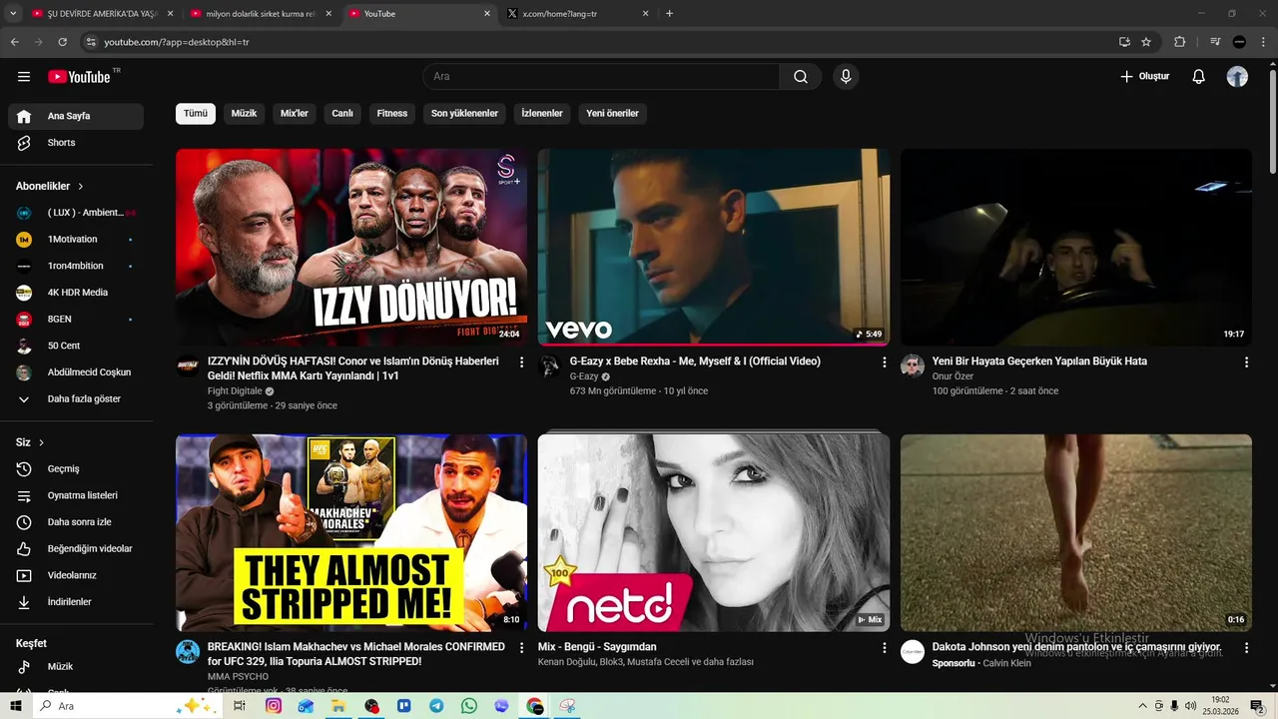Open the YouTube hamburger guide menu
This screenshot has width=1278, height=719.
tap(24, 77)
